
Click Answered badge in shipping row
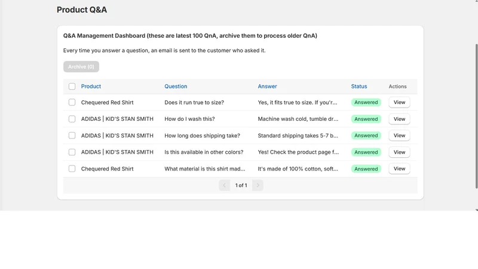pos(366,136)
